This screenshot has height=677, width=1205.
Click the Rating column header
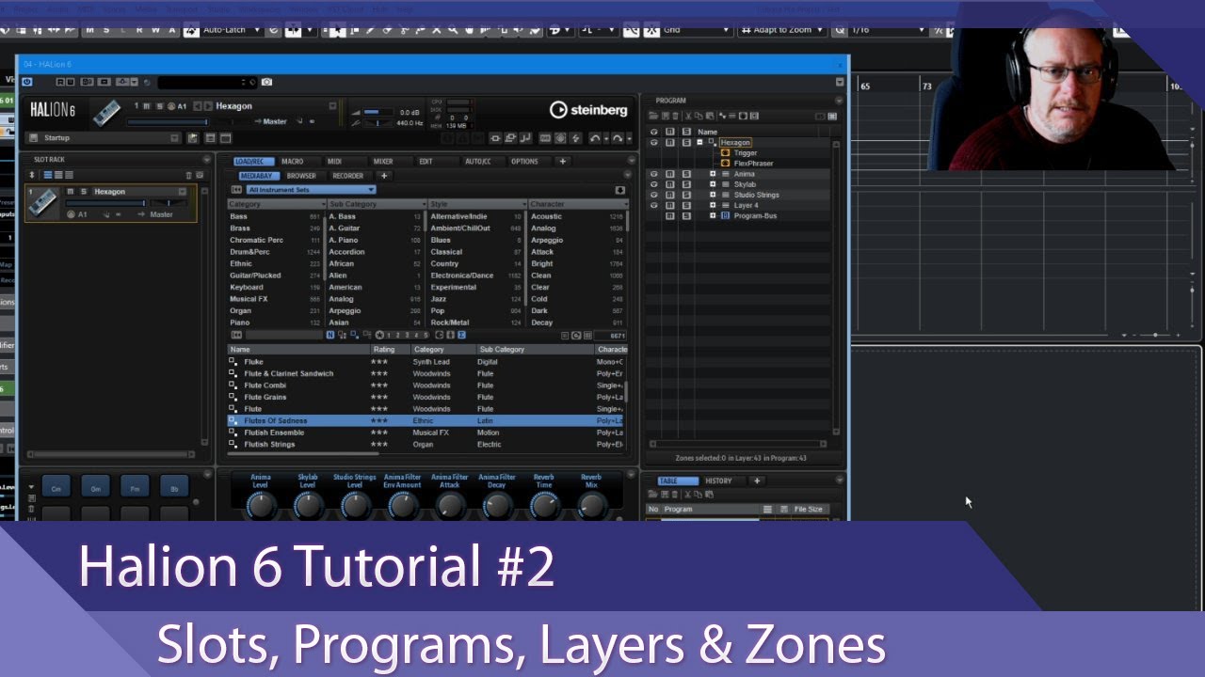(390, 350)
